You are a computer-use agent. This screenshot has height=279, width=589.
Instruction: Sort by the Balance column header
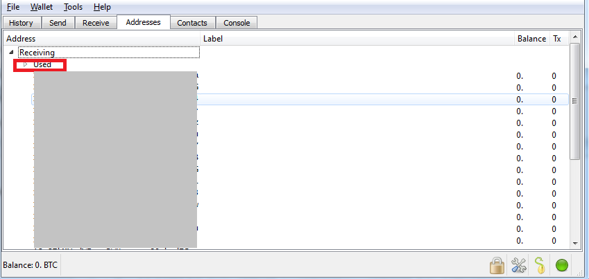tap(531, 39)
